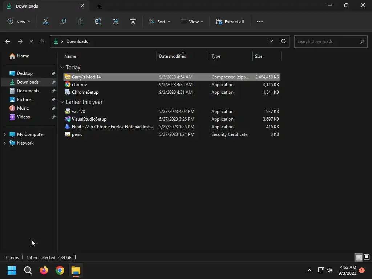Unpin Videos using its pin icon
Viewport: 372px width, 279px height.
click(54, 117)
